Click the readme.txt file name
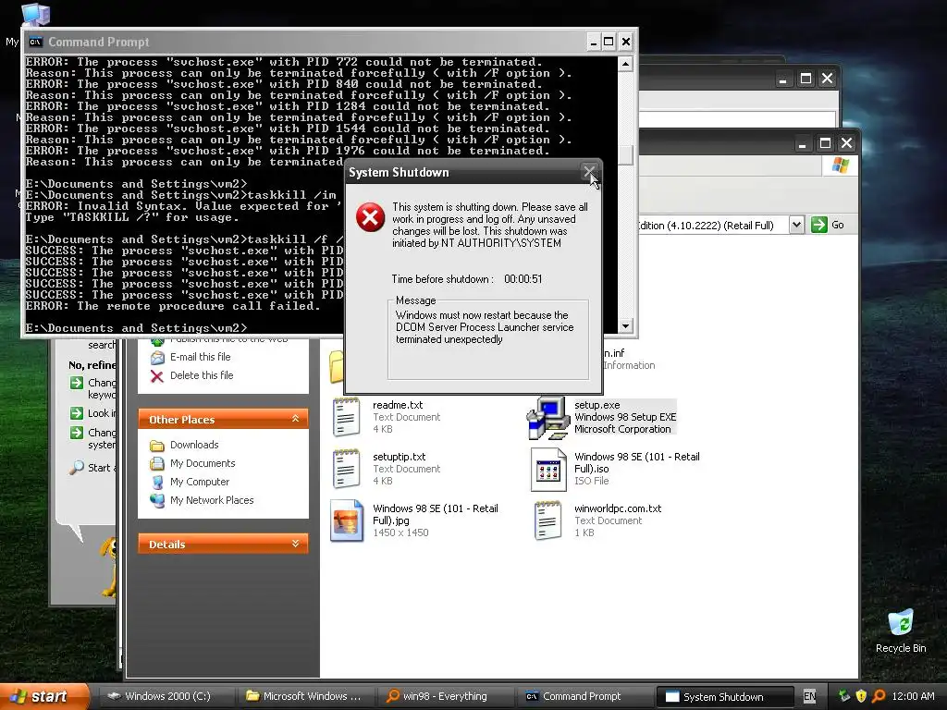 (398, 405)
